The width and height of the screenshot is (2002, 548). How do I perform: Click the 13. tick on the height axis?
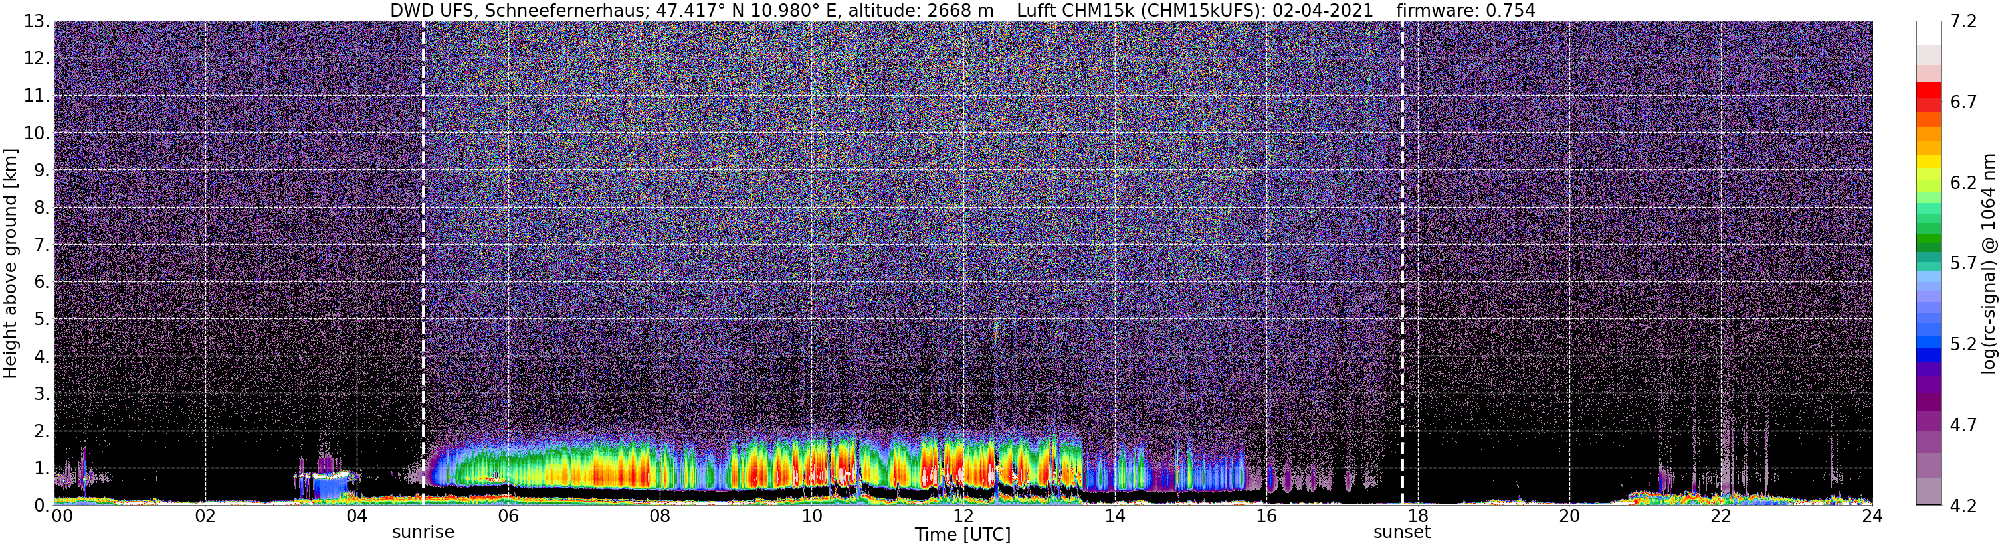click(x=36, y=22)
